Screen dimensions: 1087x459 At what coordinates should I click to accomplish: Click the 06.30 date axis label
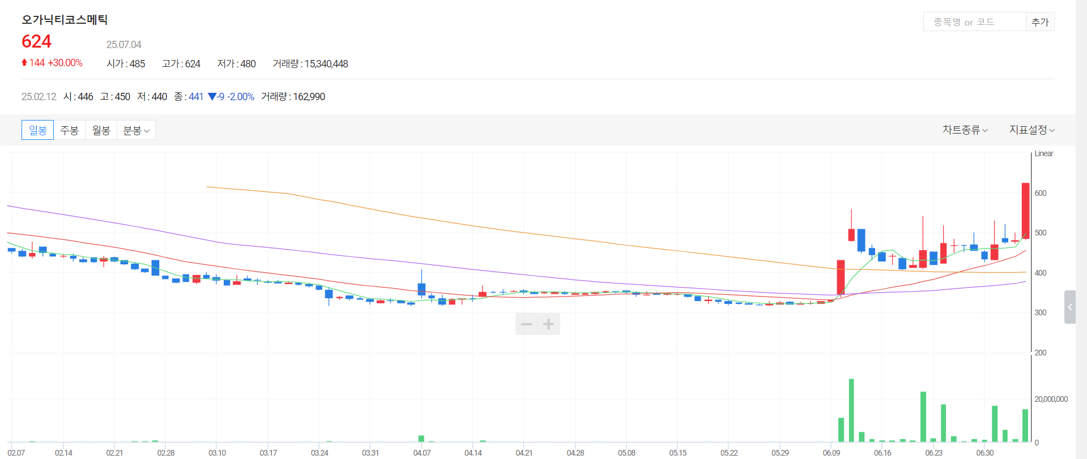(x=985, y=453)
